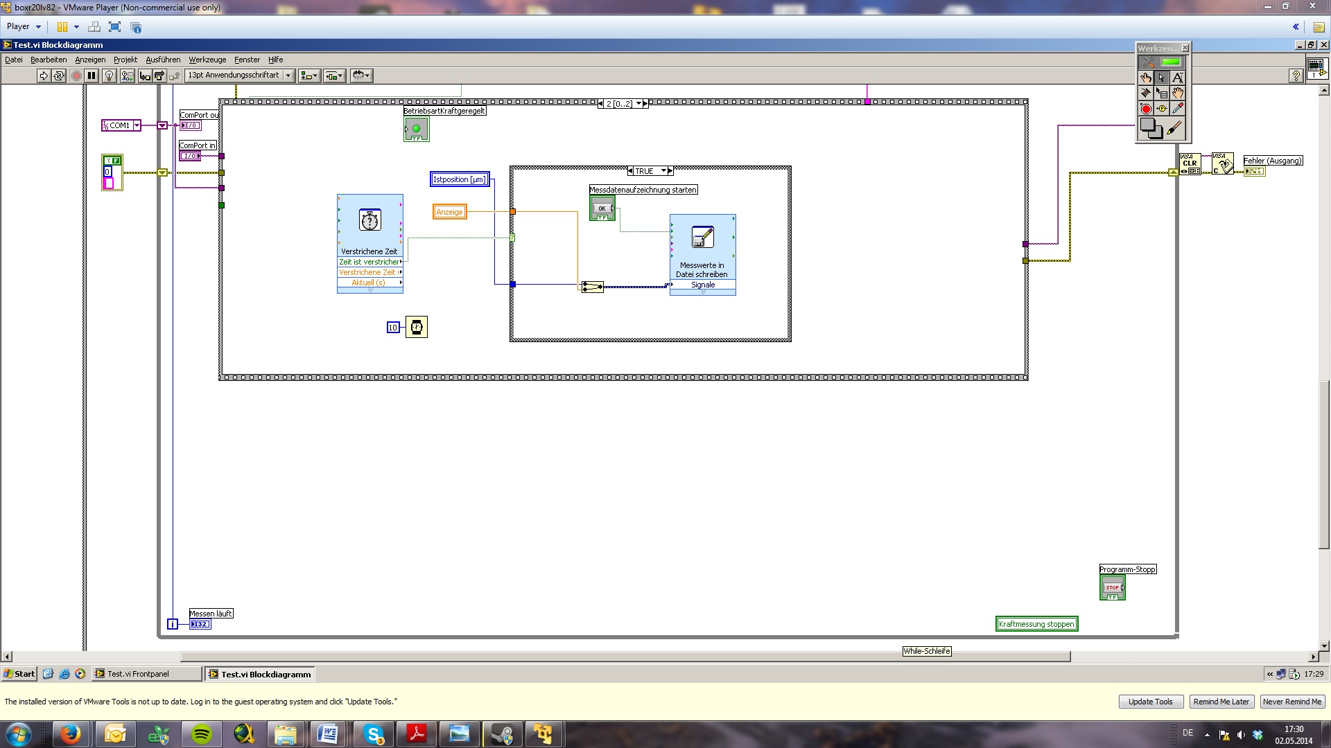Open the Ausführen menu

pos(163,60)
